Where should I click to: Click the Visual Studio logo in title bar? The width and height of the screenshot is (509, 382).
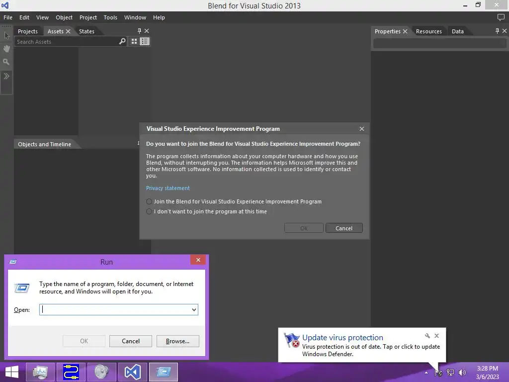pos(5,5)
